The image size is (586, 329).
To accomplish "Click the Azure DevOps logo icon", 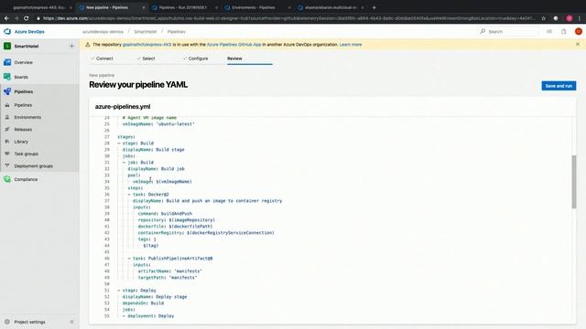I will point(7,32).
